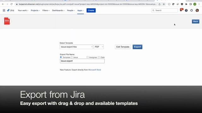Open the issue-export.hbs template dropdown
Viewport: 202px width, 113px height.
pyautogui.click(x=76, y=47)
